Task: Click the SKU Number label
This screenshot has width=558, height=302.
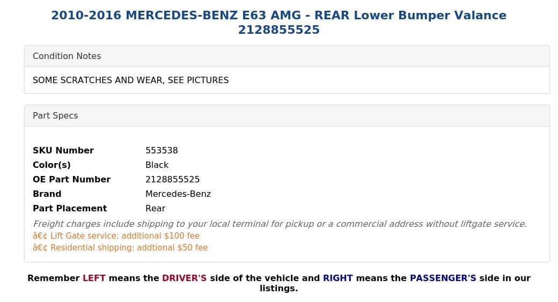Action: [63, 150]
